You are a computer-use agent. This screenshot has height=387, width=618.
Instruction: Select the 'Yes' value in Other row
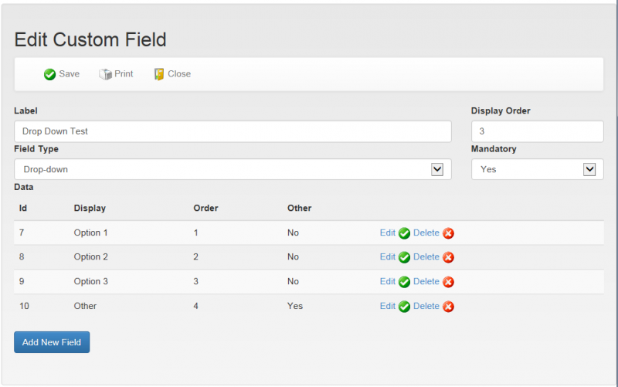tap(295, 306)
